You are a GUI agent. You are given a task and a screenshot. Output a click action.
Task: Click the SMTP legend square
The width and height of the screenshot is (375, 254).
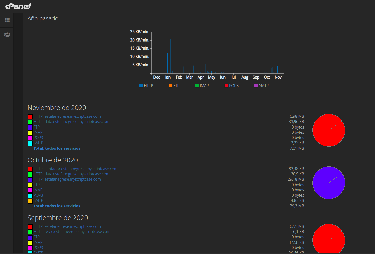tap(256, 86)
